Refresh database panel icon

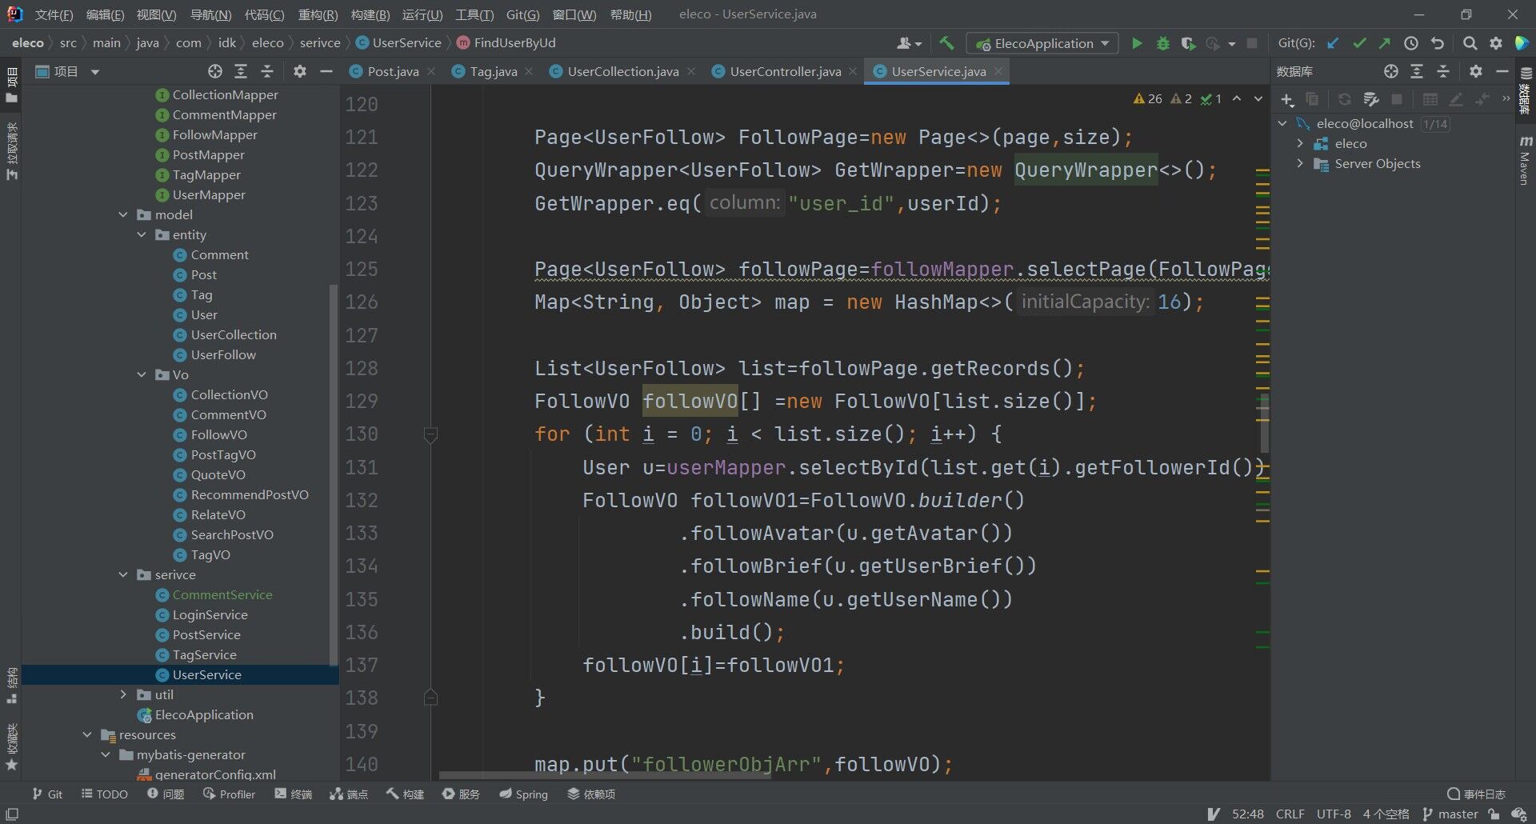pyautogui.click(x=1345, y=99)
